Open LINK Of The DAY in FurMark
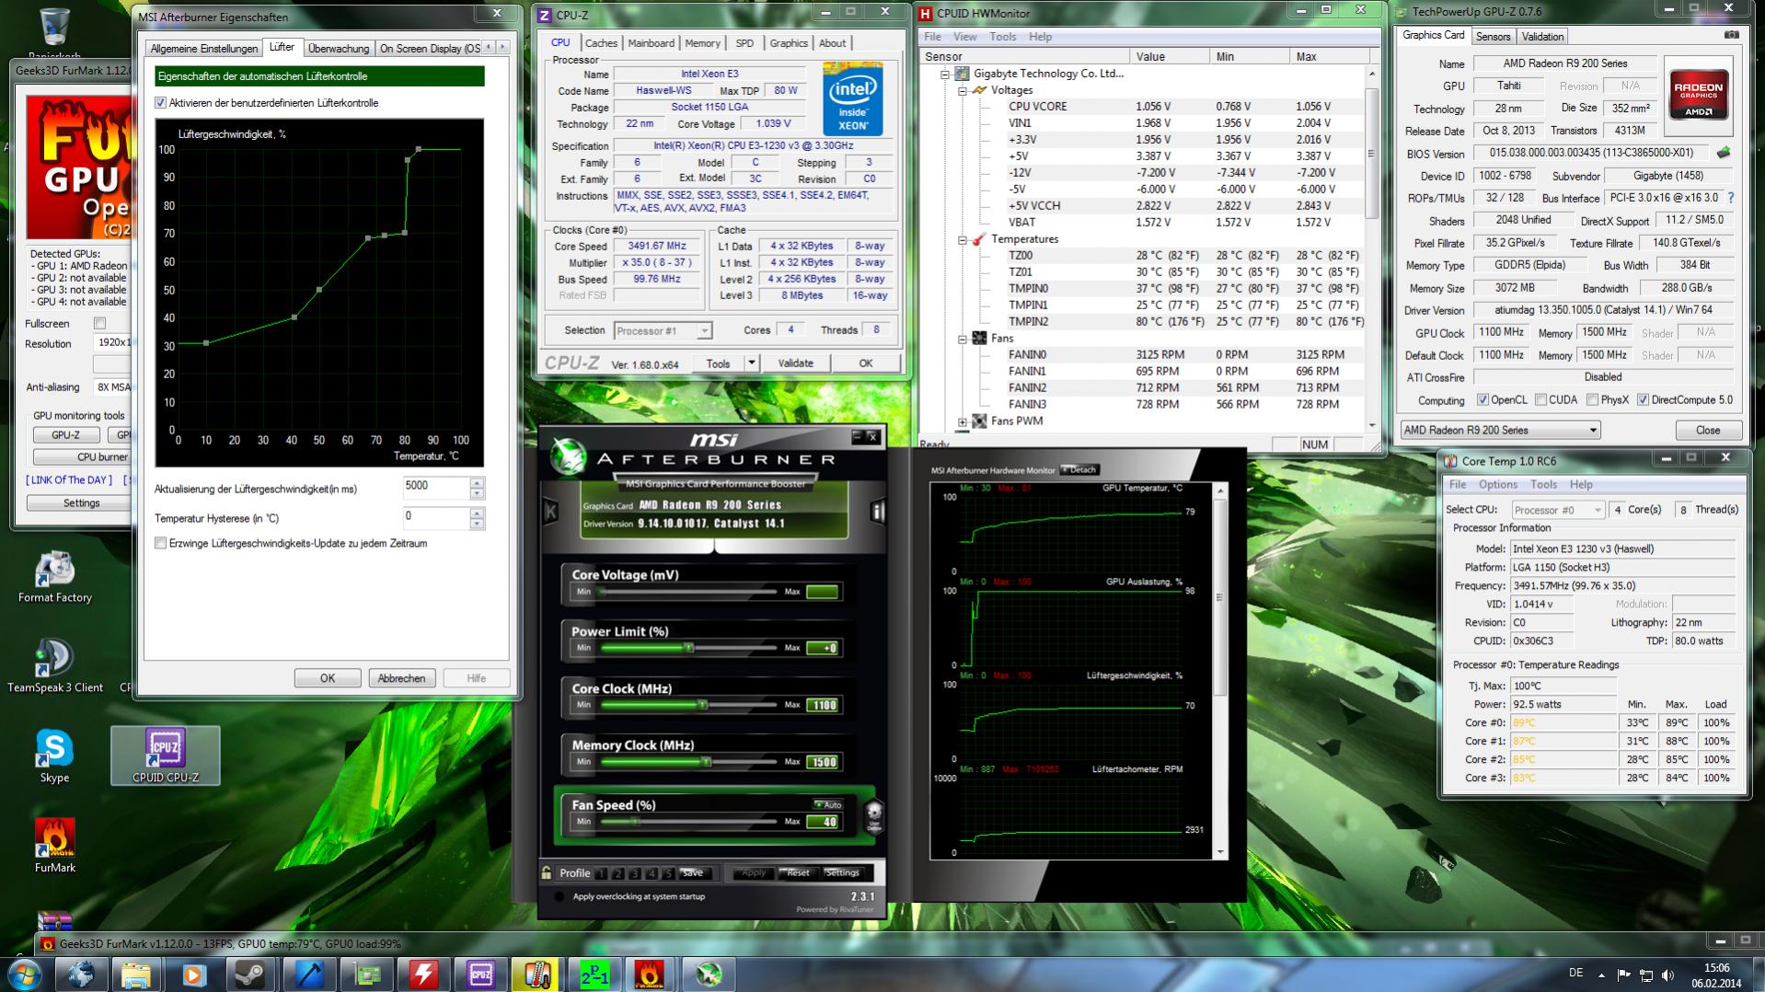 [69, 480]
